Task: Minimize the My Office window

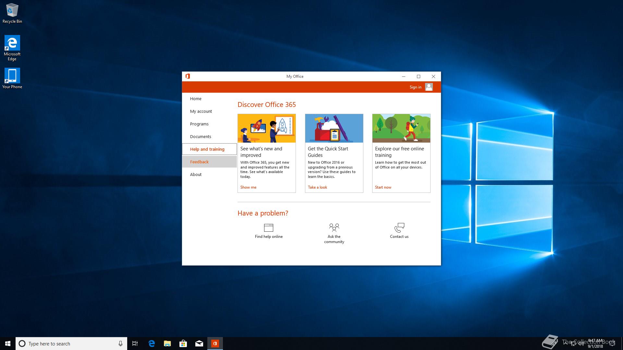Action: point(404,76)
